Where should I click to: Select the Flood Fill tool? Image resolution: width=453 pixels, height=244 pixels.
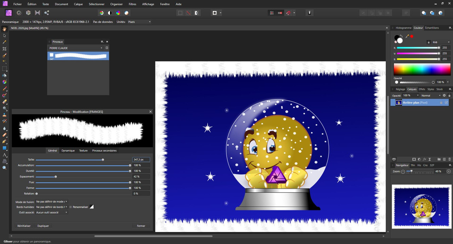[x=5, y=75]
